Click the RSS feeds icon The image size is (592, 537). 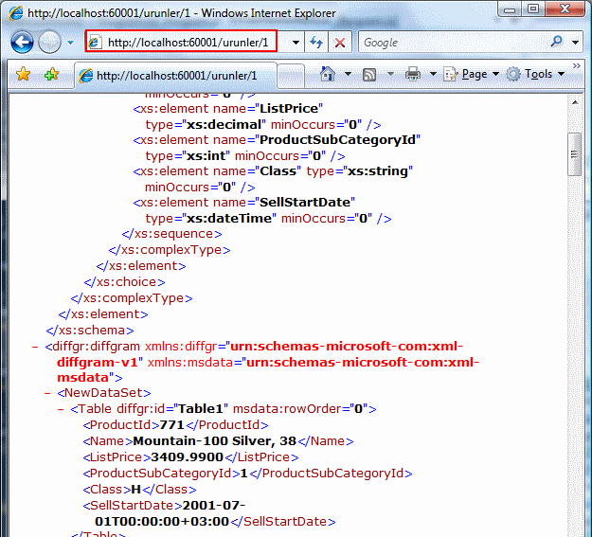pyautogui.click(x=370, y=74)
